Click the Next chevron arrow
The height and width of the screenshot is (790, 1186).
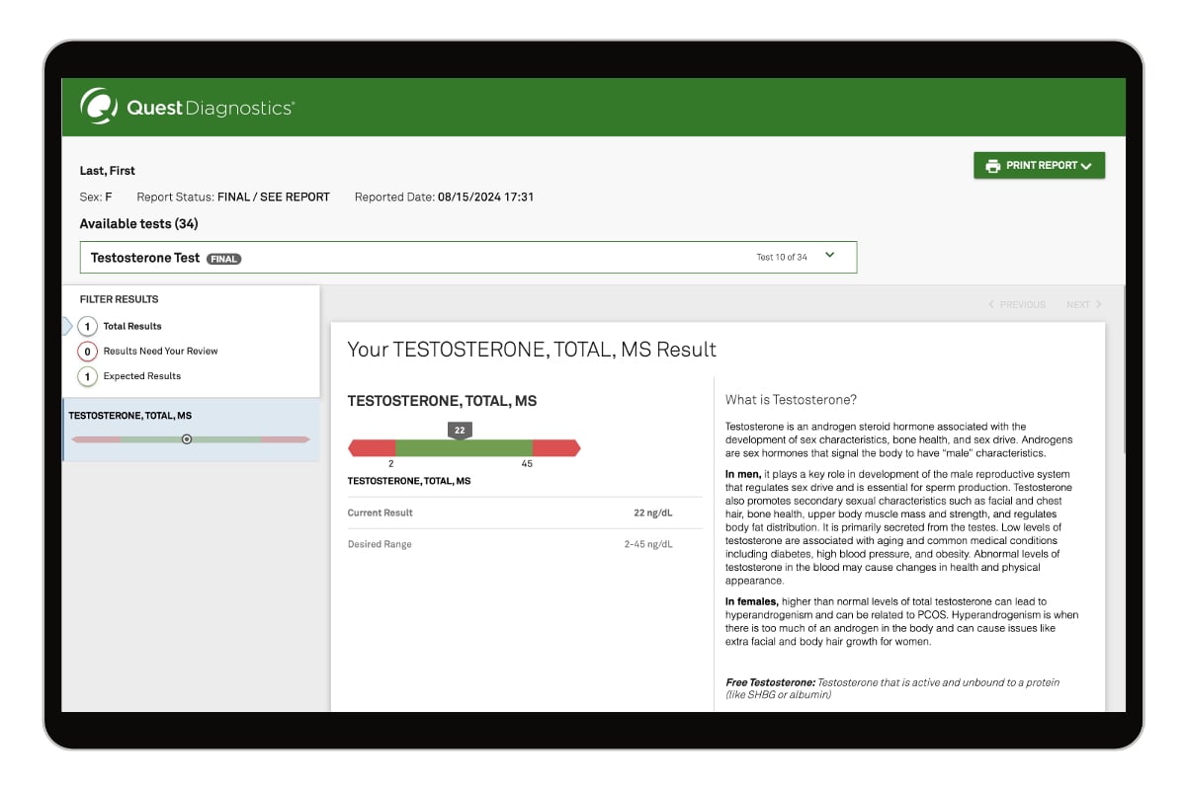pos(1098,305)
